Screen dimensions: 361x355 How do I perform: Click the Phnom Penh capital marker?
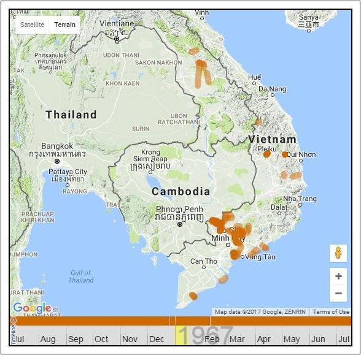[x=180, y=224]
